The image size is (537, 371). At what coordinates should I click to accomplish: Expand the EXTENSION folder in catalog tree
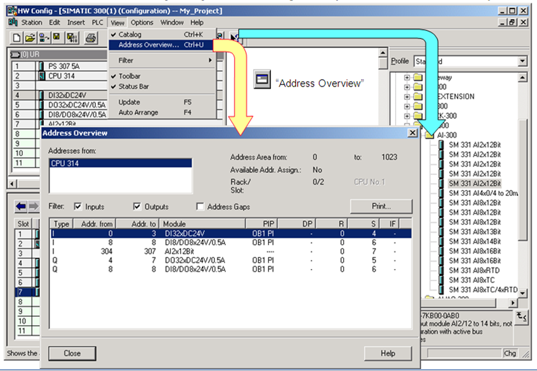click(x=407, y=97)
